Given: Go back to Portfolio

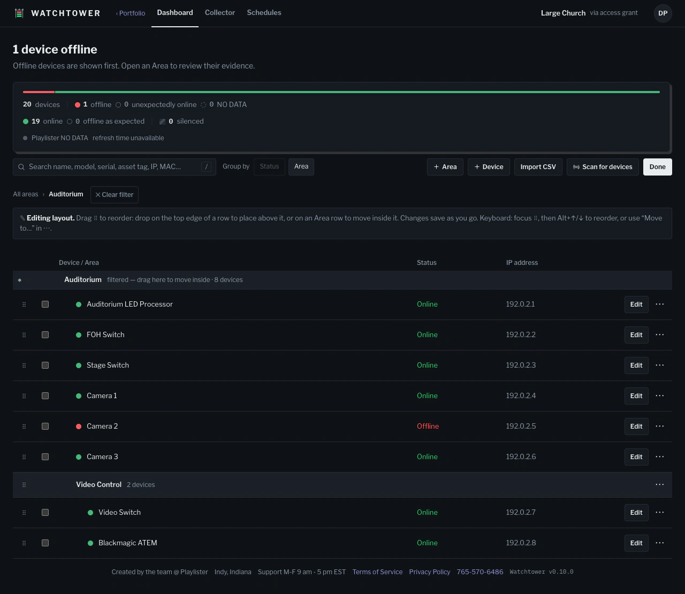Looking at the screenshot, I should coord(131,13).
